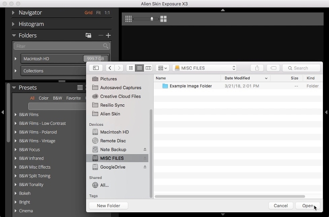This screenshot has height=217, width=329.
Task: Click the add folder plus icon
Action: pos(108,35)
